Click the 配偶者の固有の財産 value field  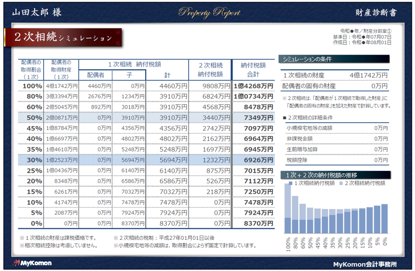tap(380, 86)
